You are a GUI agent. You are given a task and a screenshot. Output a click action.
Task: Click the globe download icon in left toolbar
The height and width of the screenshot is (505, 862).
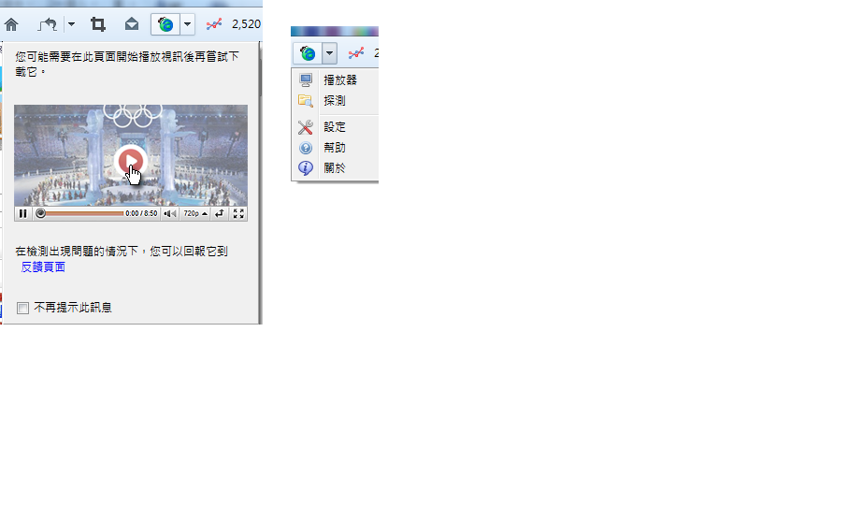point(165,24)
